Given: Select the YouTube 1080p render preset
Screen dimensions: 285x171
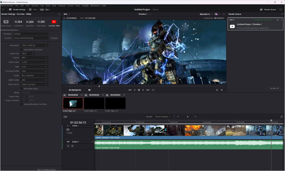Looking at the screenshot, I should 54,22.
